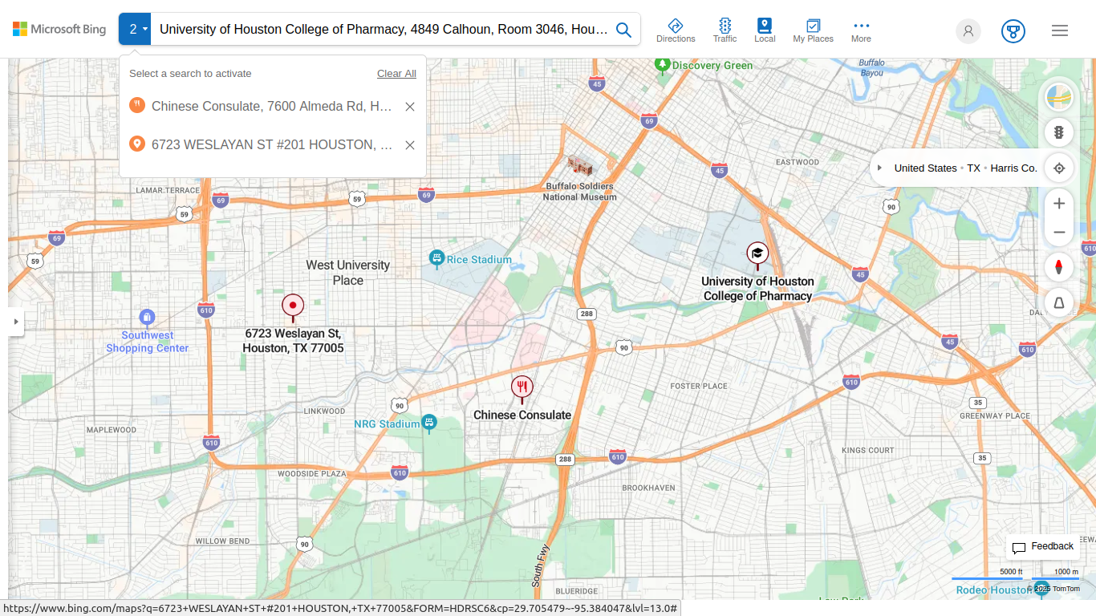Image resolution: width=1096 pixels, height=616 pixels.
Task: Zoom out on the map
Action: [1059, 233]
